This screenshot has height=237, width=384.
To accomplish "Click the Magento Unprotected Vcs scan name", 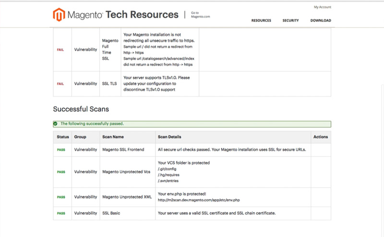I will pyautogui.click(x=126, y=172).
